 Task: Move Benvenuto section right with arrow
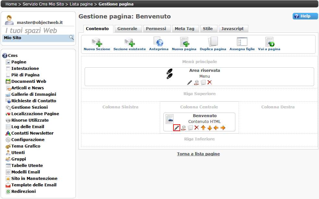click(223, 128)
